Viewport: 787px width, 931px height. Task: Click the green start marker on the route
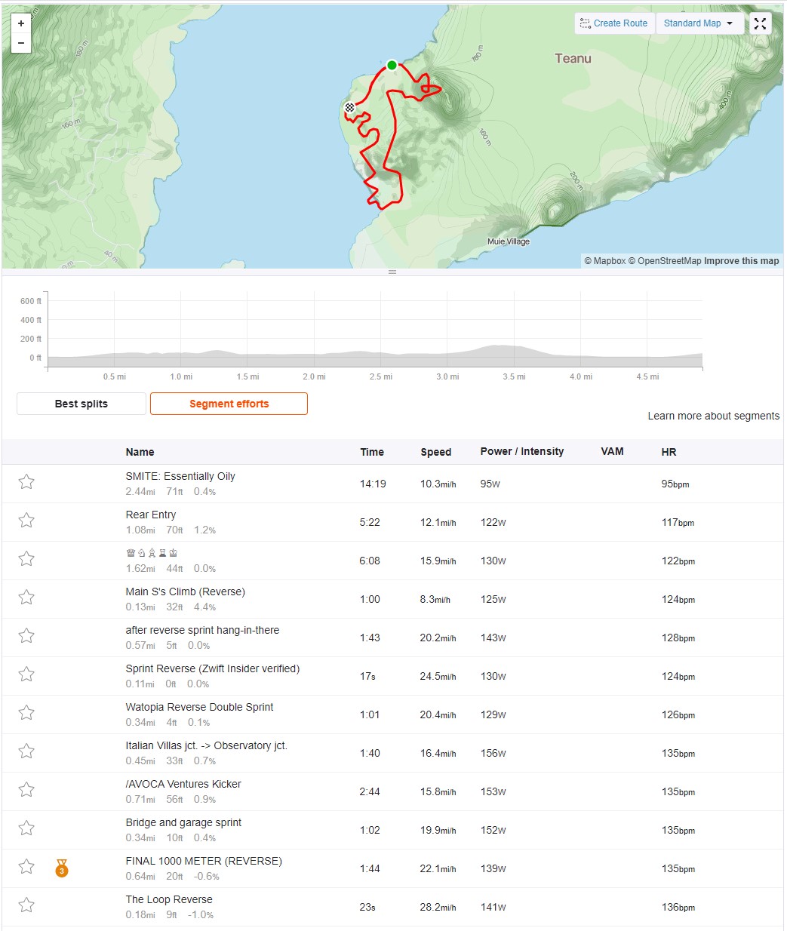[x=392, y=65]
